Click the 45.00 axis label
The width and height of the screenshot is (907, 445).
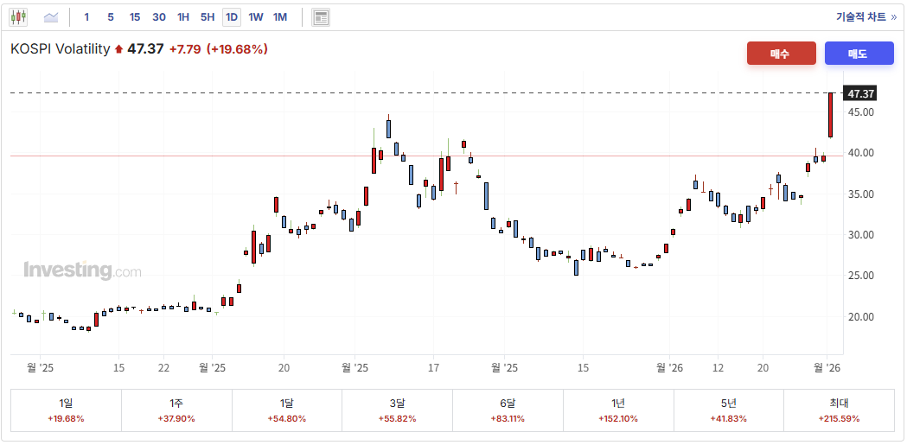point(860,112)
